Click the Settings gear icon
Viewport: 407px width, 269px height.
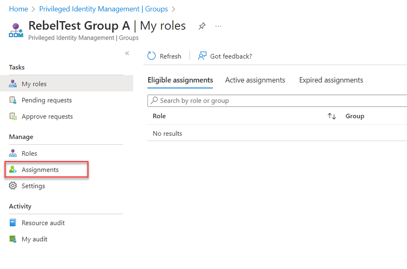pyautogui.click(x=13, y=186)
